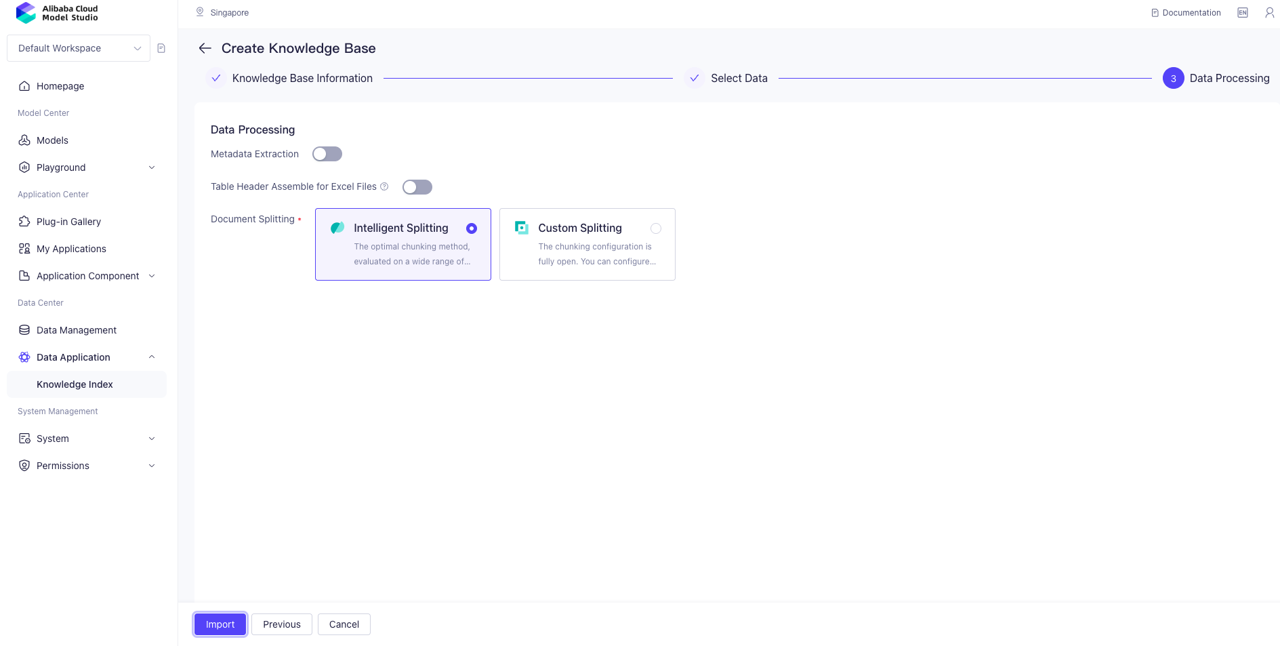
Task: Click the help icon beside Excel Files label
Action: pyautogui.click(x=384, y=186)
